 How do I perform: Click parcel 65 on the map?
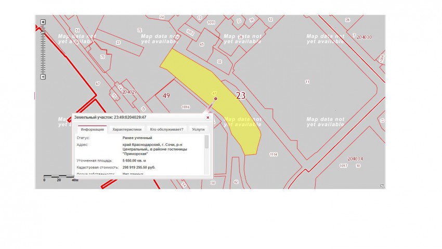coord(202,45)
